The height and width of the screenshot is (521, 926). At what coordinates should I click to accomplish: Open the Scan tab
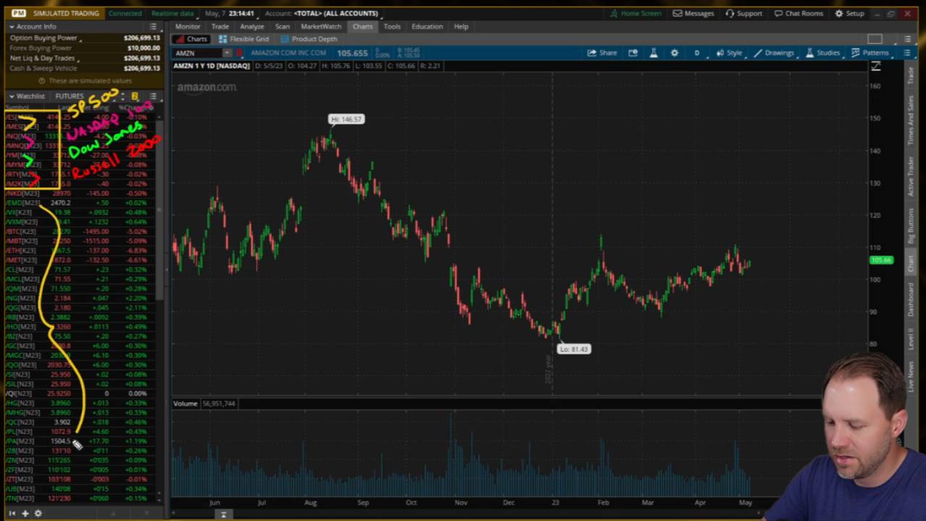pos(282,27)
